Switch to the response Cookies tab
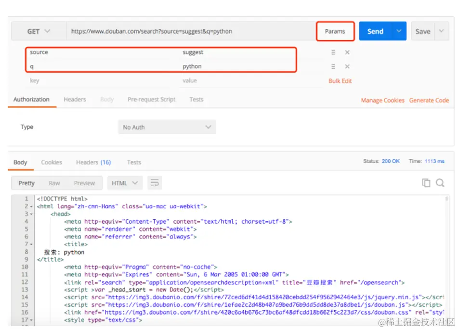The width and height of the screenshot is (458, 330). 52,162
